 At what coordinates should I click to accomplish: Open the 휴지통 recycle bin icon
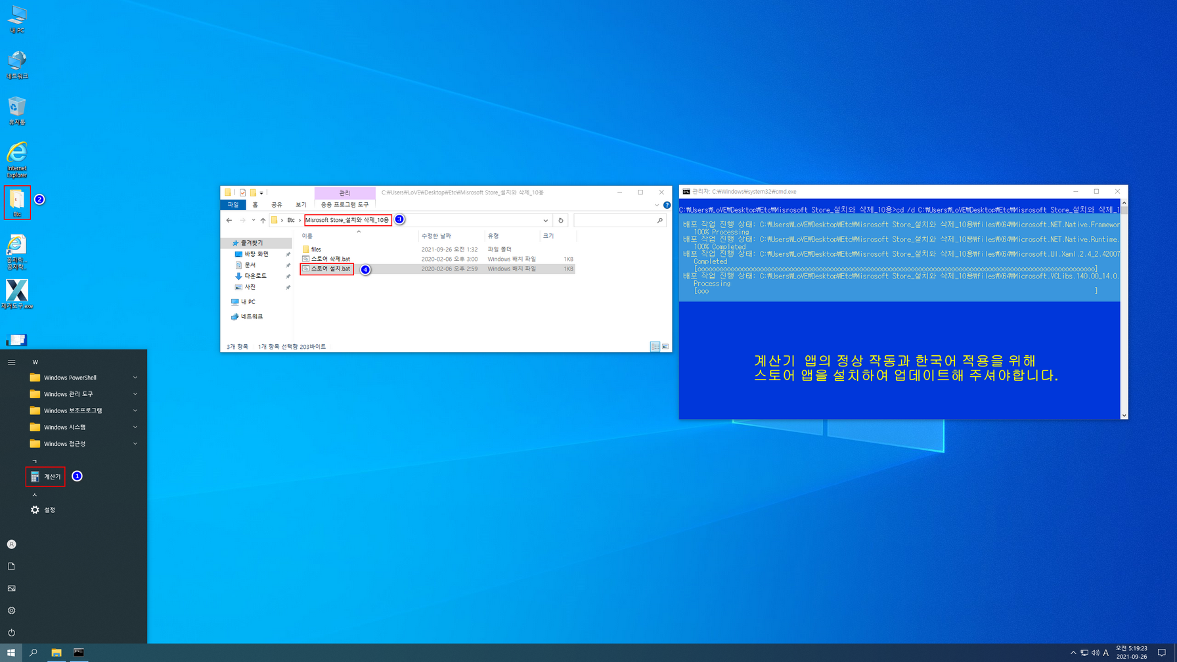[17, 111]
